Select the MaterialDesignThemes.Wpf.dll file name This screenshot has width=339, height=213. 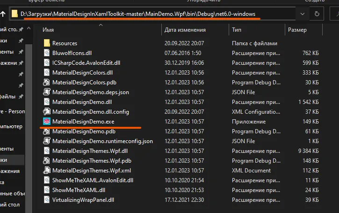90,151
